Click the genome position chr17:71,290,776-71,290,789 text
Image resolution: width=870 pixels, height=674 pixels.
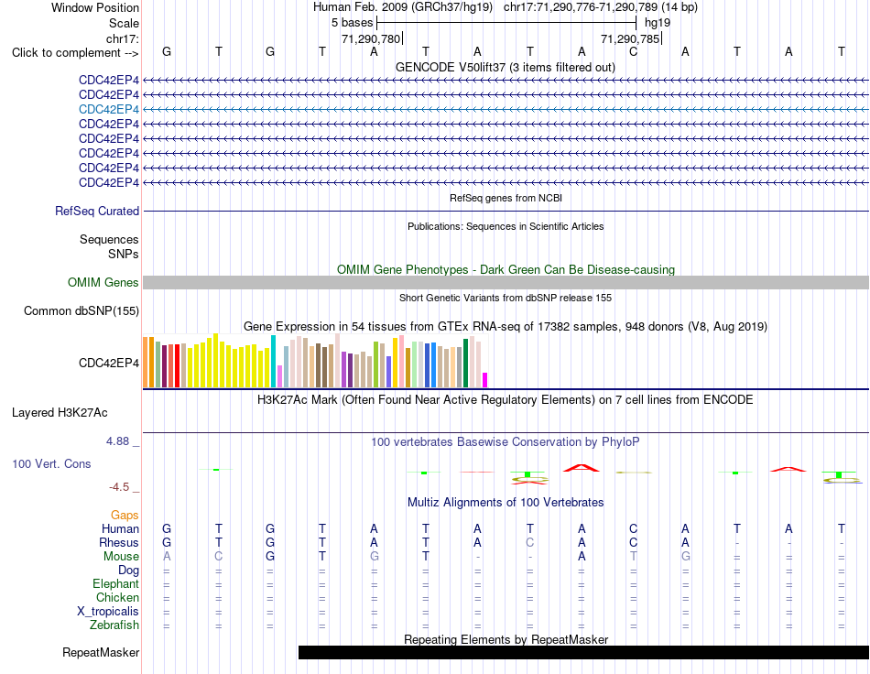tap(581, 7)
